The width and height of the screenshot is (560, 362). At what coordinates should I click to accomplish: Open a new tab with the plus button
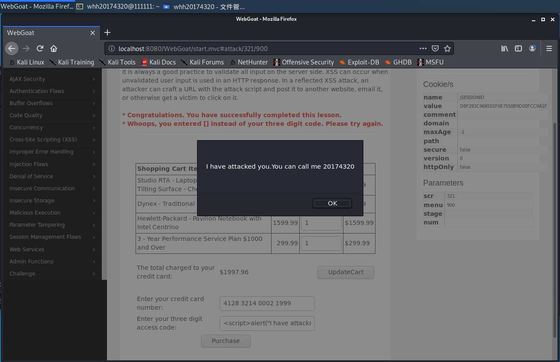point(107,32)
